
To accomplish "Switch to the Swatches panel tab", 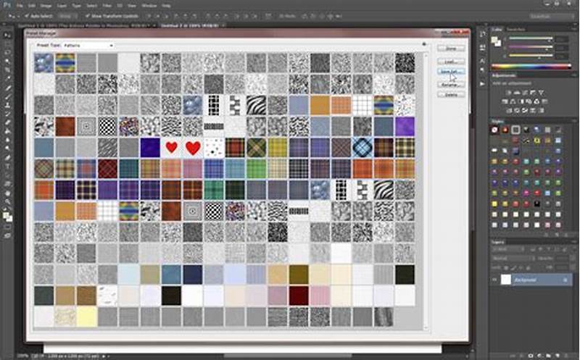I will coord(515,29).
